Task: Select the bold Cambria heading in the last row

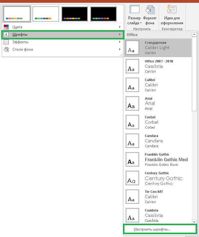Action: [x=152, y=210]
